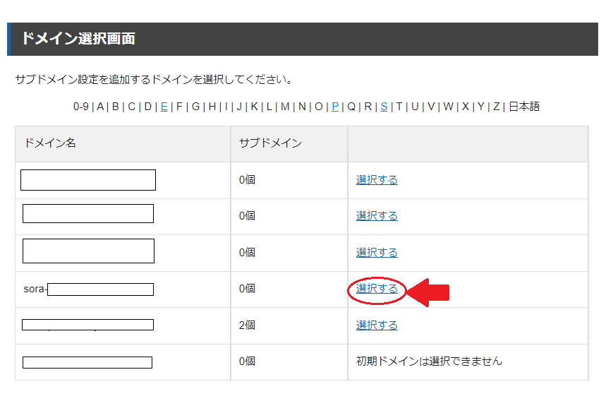Click the 2個 subdomain count cell
601x401 pixels.
tap(247, 325)
